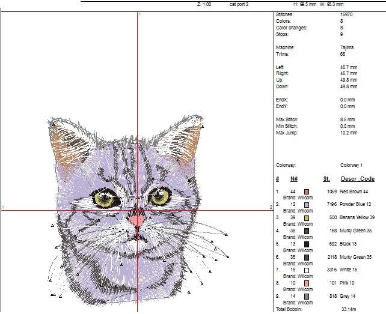Pick the Banana Yellow 39 swatch
386x314 pixels.
click(x=307, y=217)
